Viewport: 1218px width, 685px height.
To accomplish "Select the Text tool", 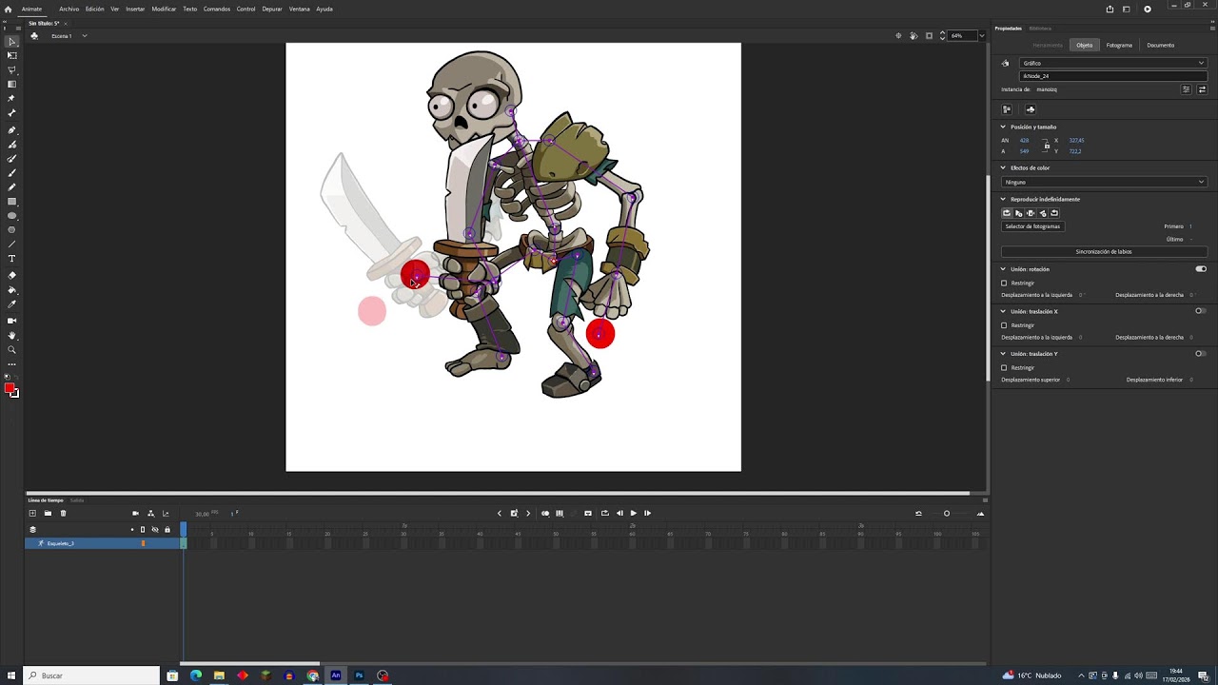I will tap(11, 259).
